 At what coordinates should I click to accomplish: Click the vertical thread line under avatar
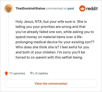tap(8, 40)
